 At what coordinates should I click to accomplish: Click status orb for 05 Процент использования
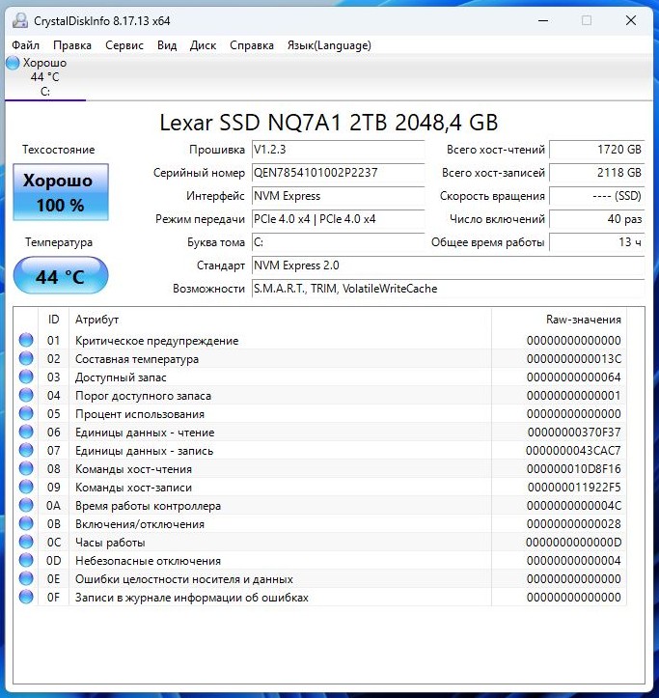point(26,413)
